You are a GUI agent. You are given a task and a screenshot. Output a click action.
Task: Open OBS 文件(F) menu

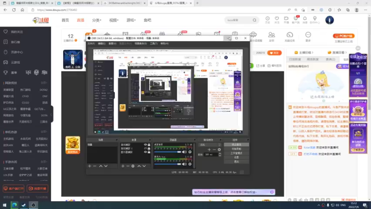91,44
